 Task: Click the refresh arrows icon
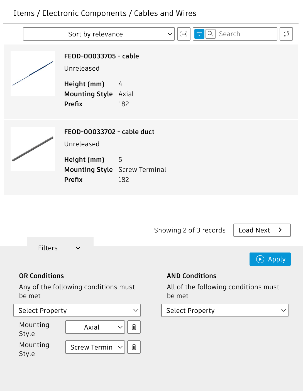(x=286, y=34)
